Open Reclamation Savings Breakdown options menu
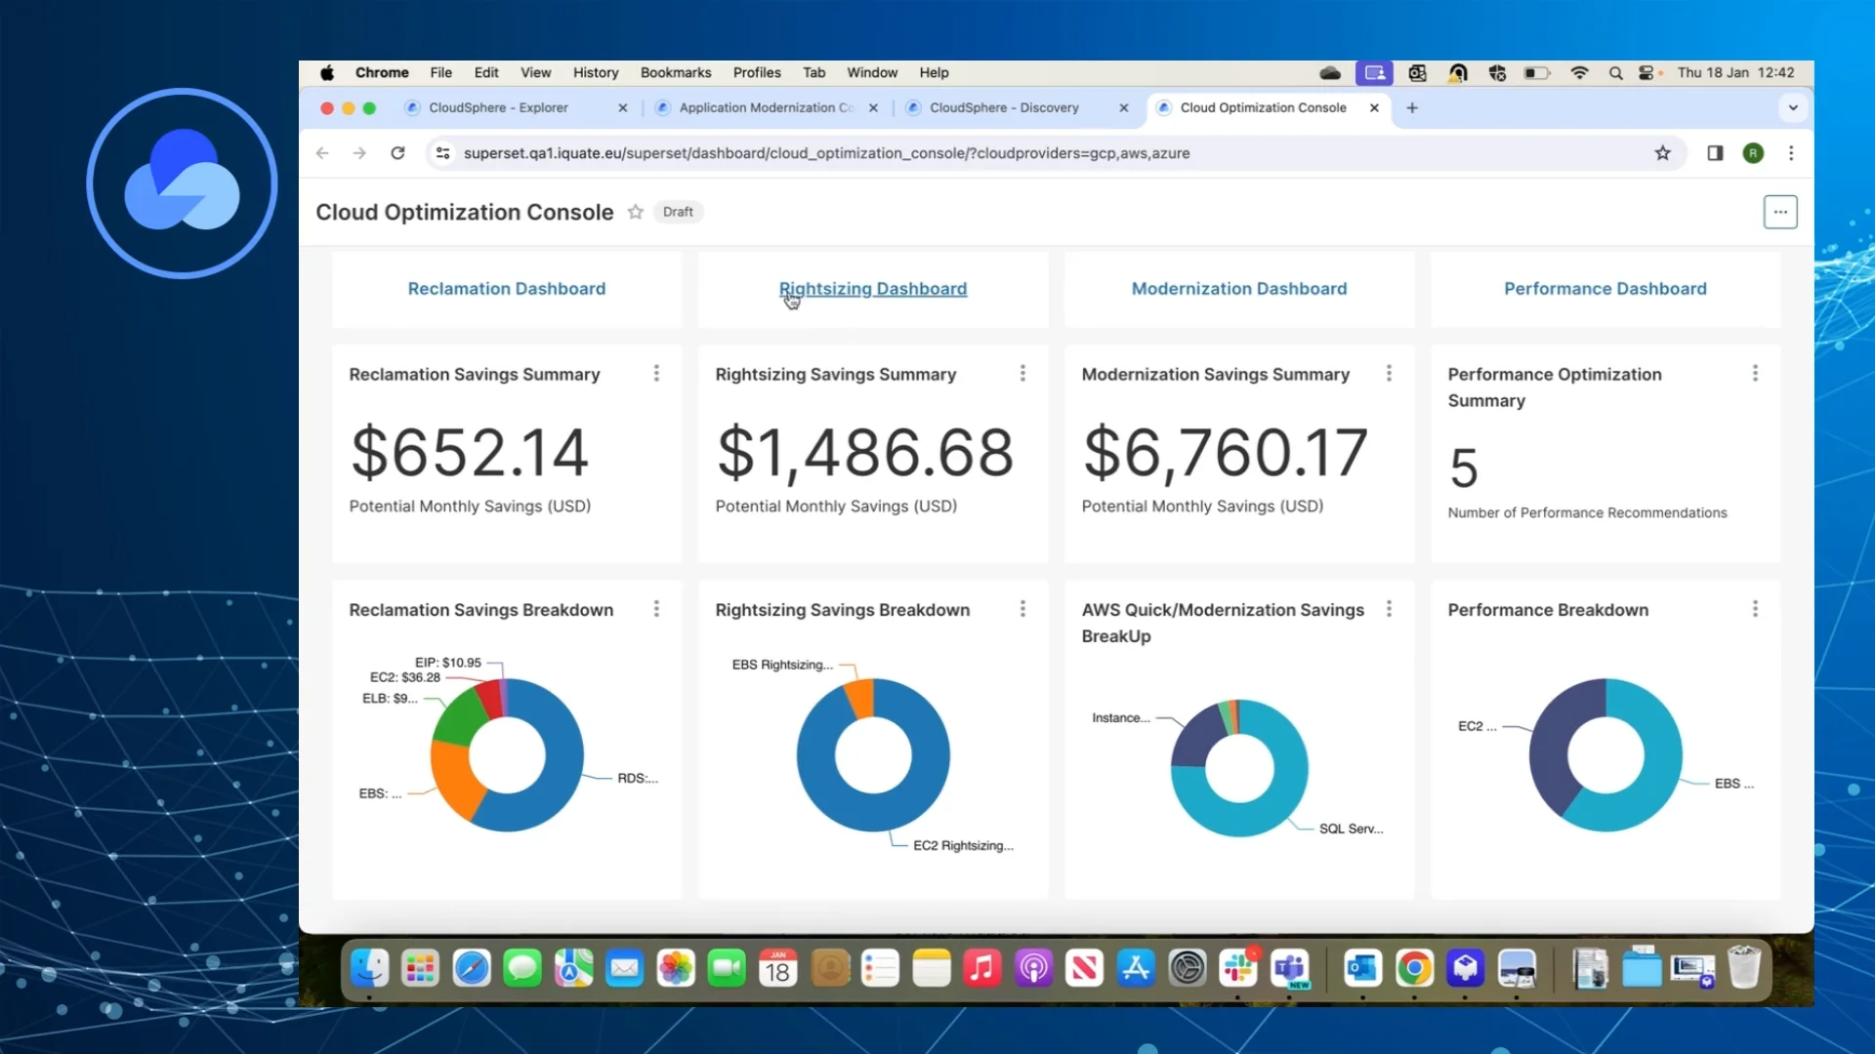Viewport: 1875px width, 1054px height. pos(656,609)
